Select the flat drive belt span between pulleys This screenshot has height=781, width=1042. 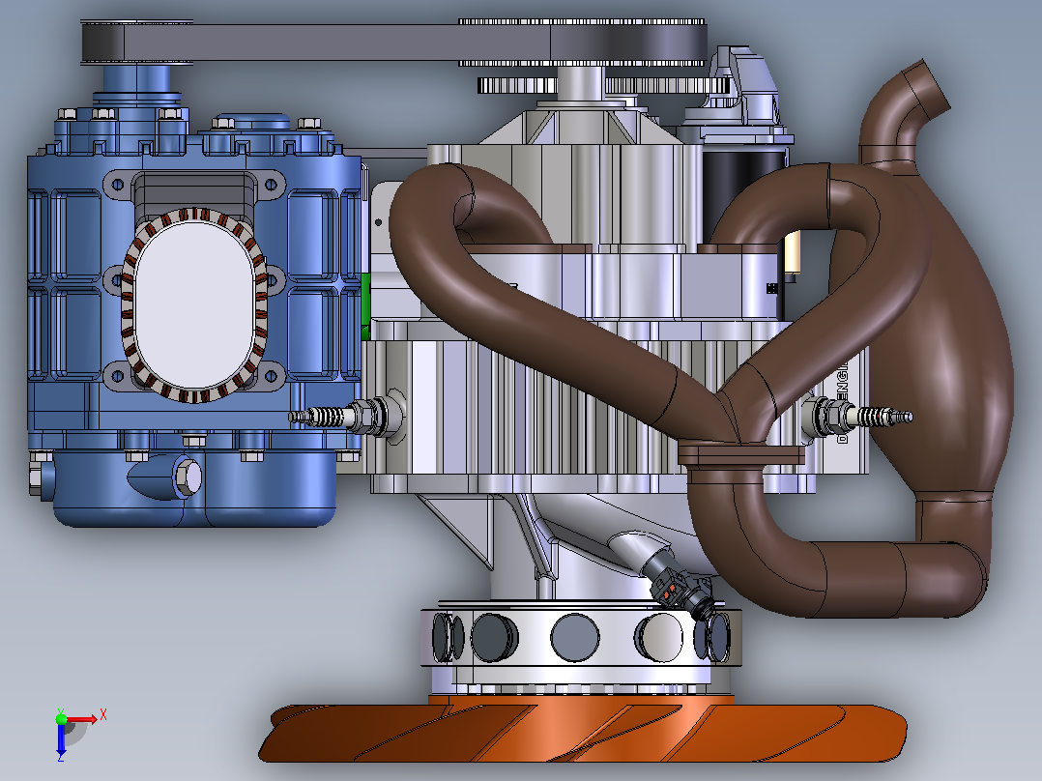[337, 43]
